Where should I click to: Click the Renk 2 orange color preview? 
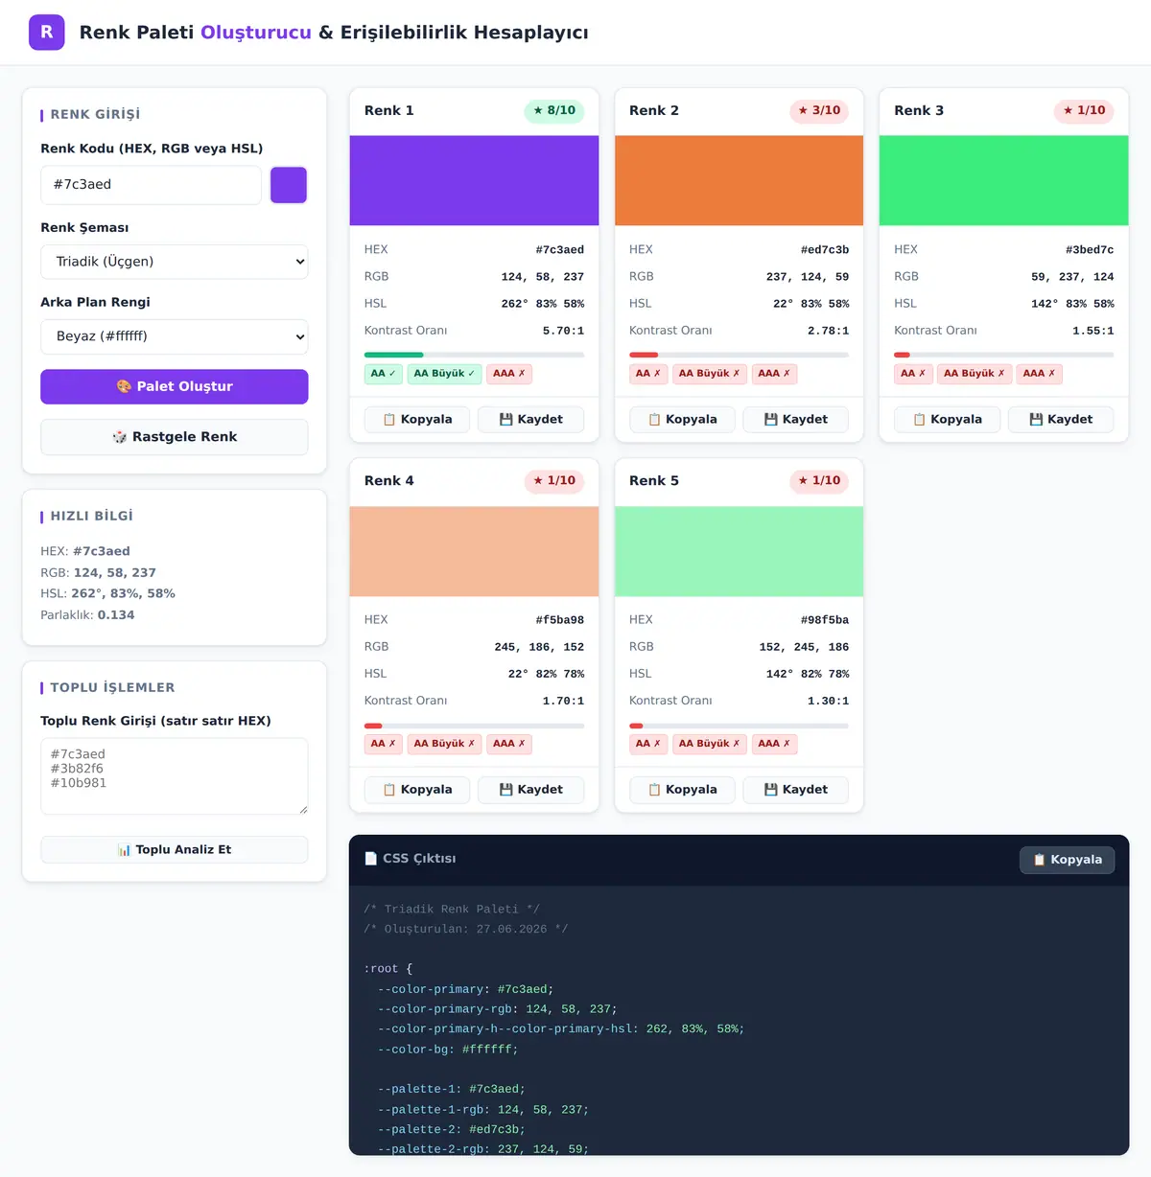coord(739,181)
